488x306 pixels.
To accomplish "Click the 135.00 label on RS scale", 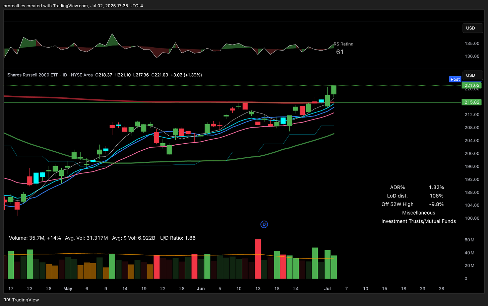I will pos(472,44).
